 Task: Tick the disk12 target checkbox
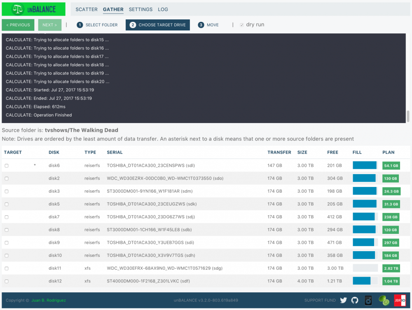[x=7, y=281]
